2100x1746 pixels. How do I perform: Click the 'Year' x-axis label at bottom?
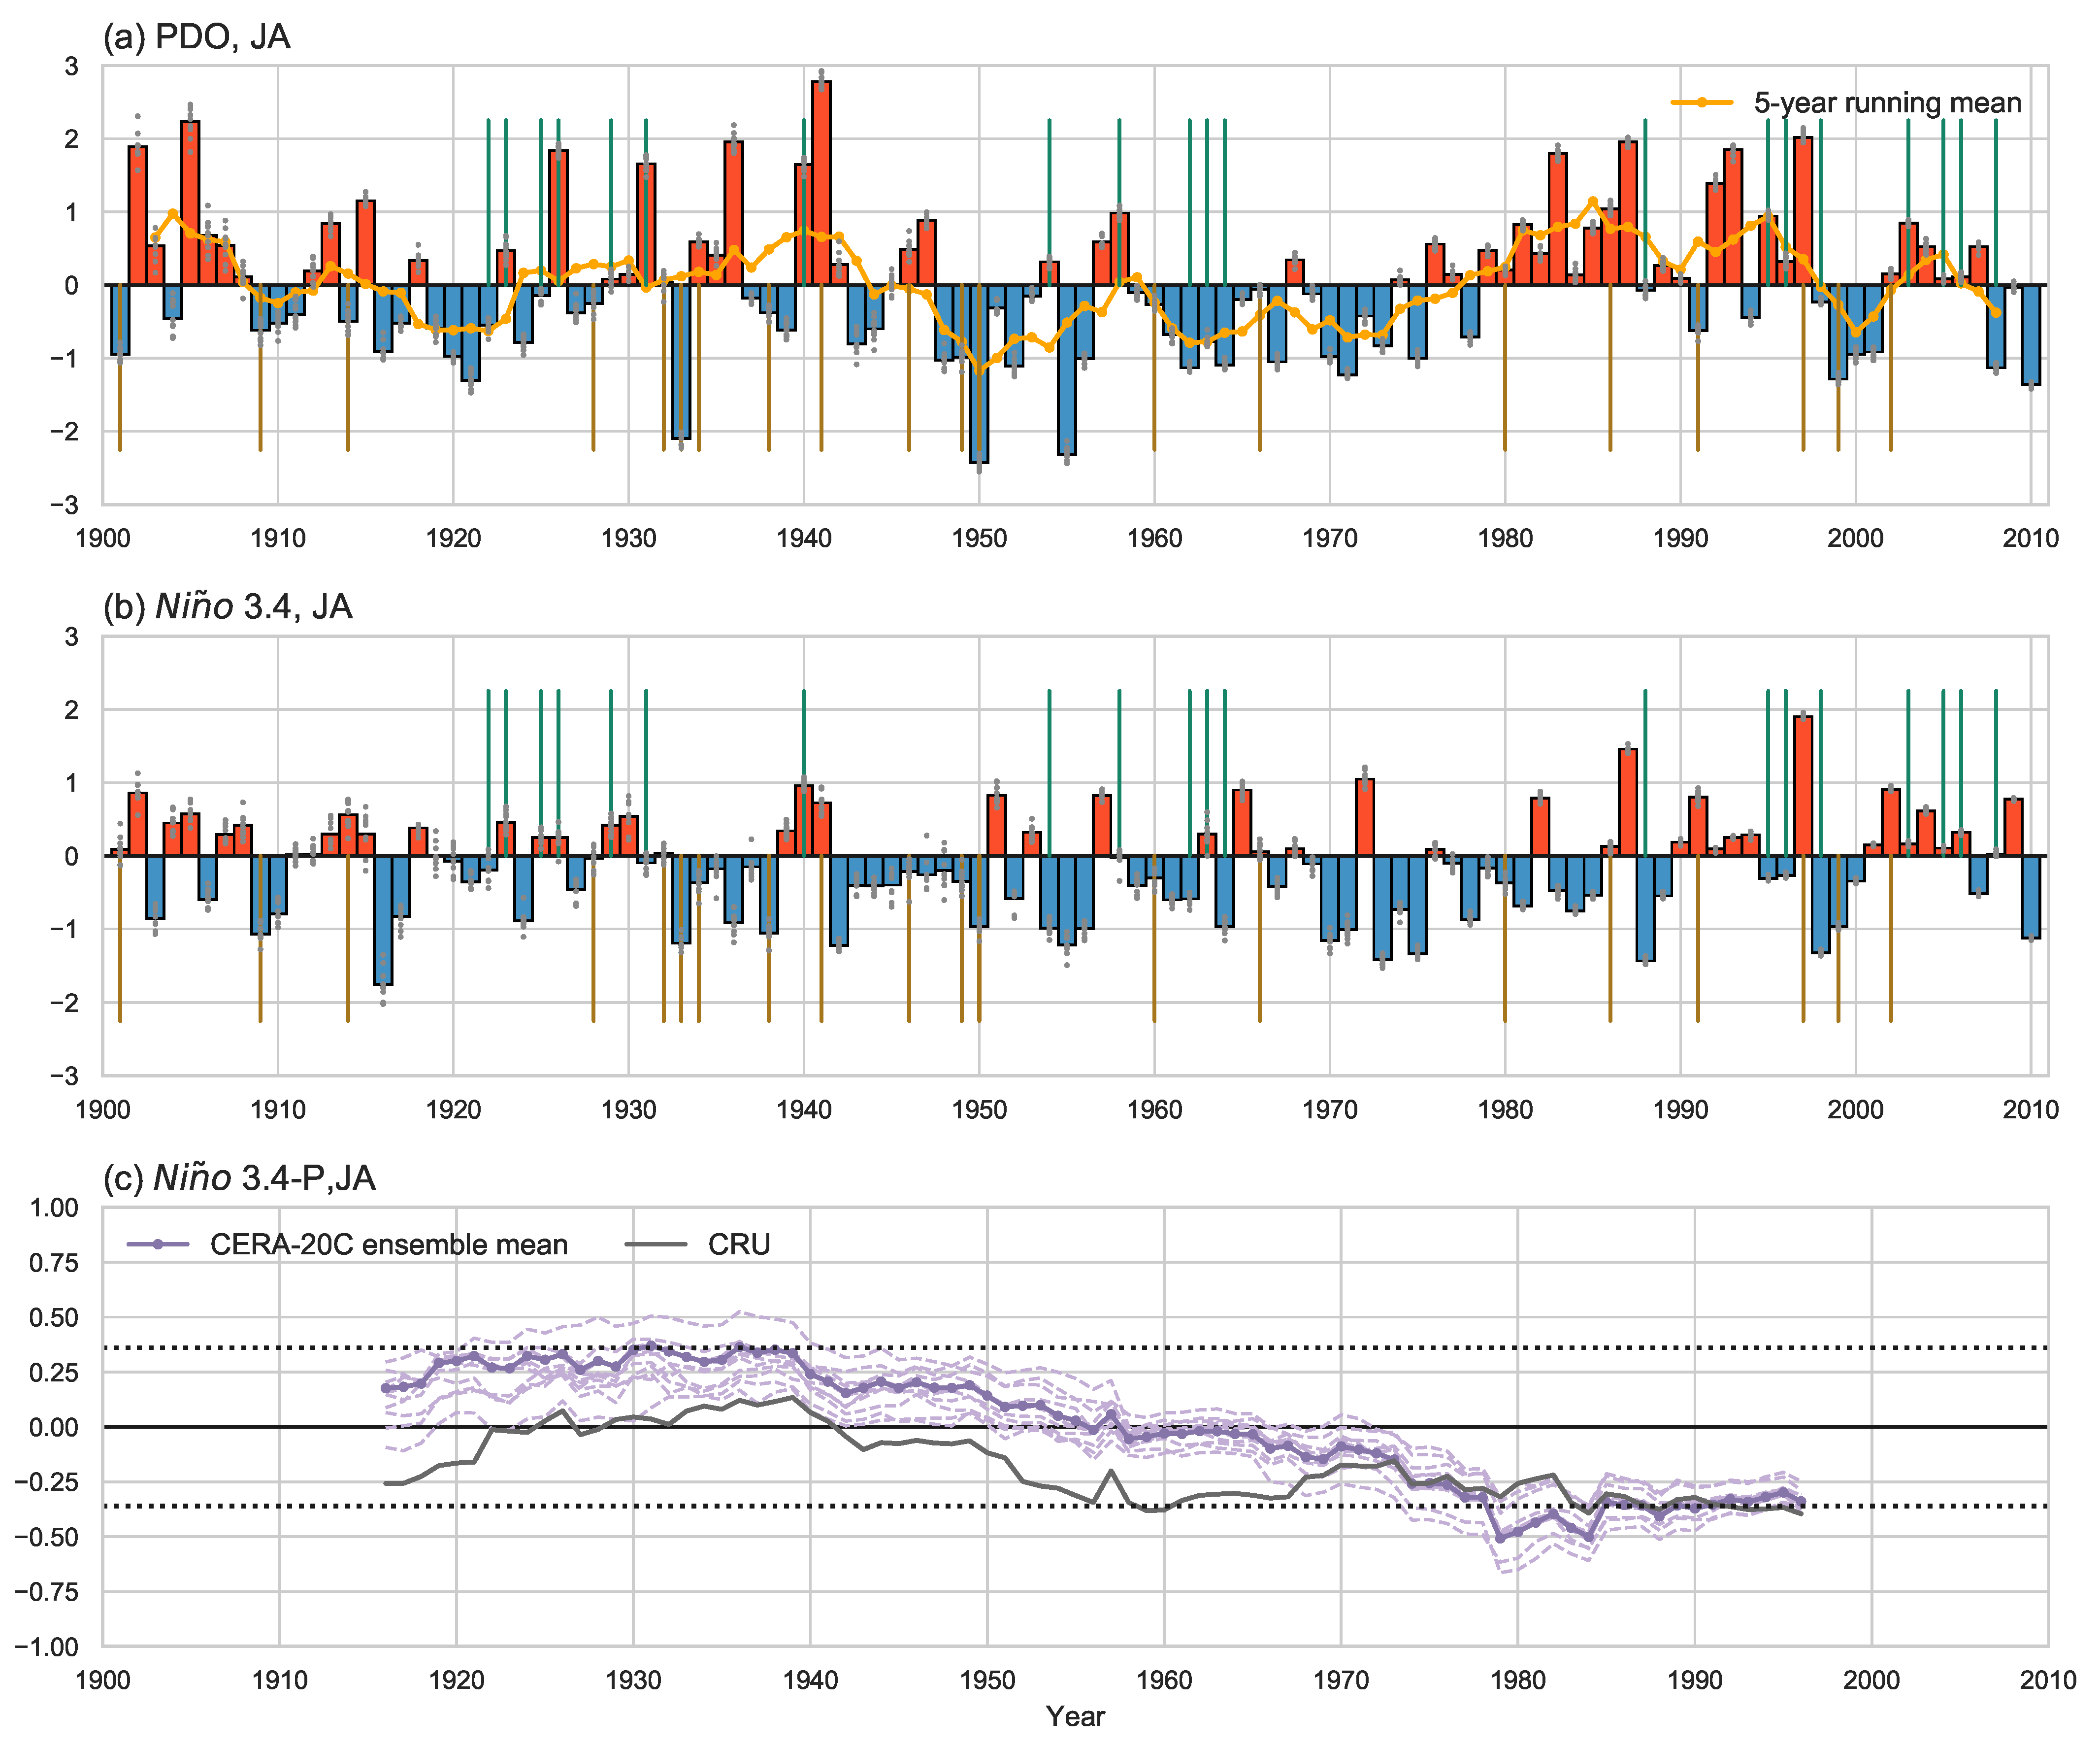point(1075,1716)
